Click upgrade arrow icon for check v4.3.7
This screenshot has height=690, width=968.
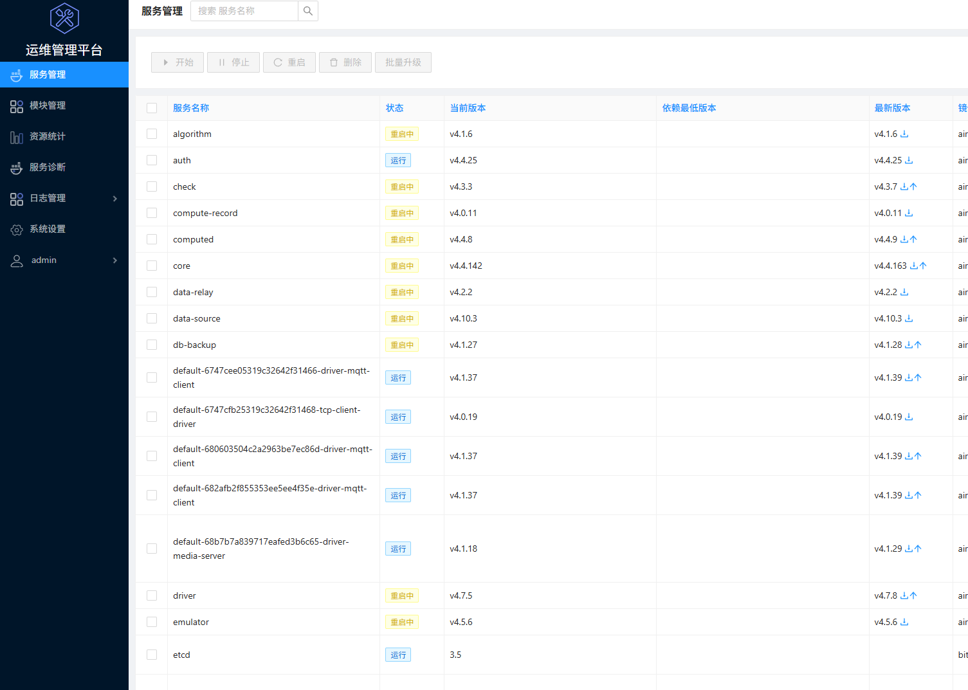pyautogui.click(x=913, y=186)
